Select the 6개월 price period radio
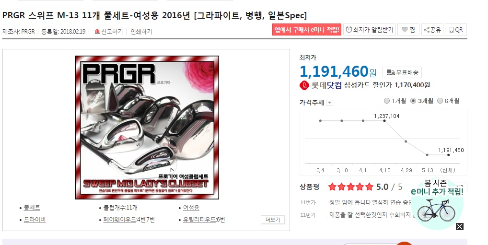This screenshot has height=245, width=488. (440, 101)
